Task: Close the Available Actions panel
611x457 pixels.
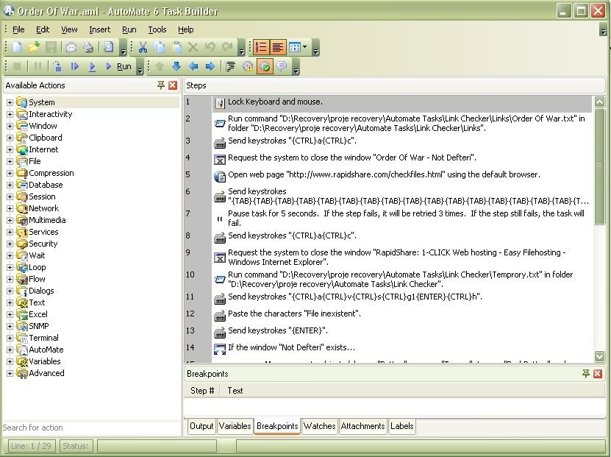Action: tap(173, 85)
